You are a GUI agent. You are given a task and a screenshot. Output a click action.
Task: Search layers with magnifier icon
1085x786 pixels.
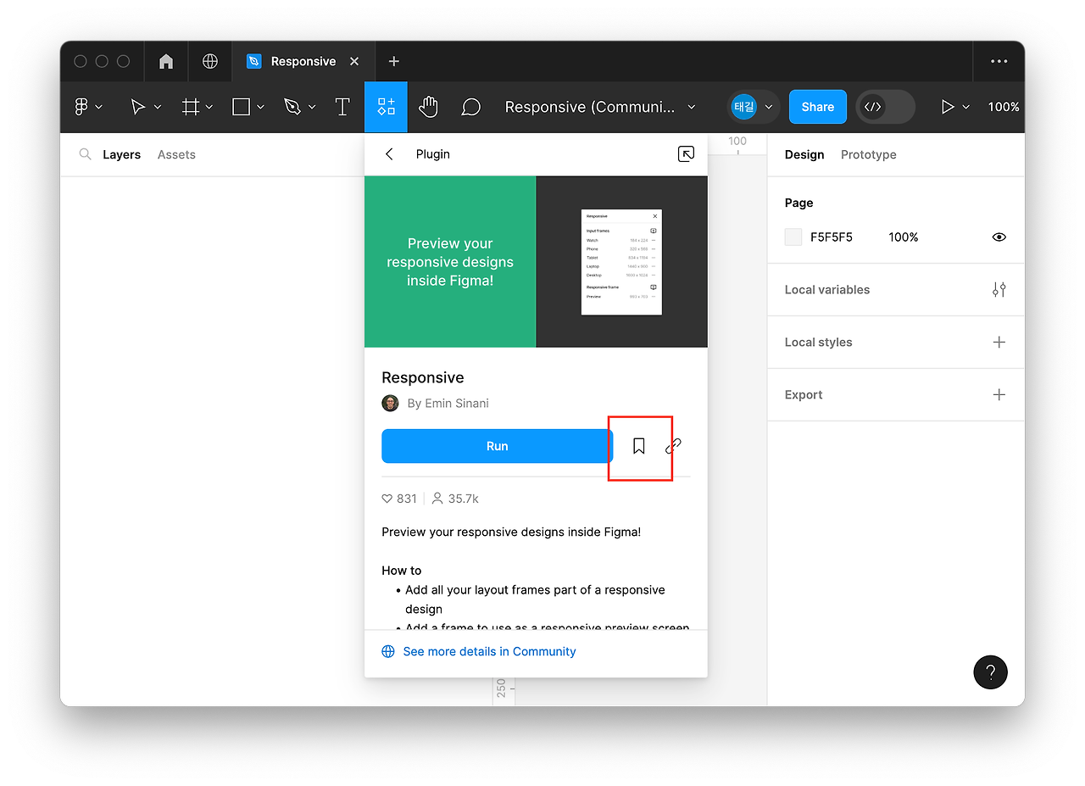pos(85,154)
